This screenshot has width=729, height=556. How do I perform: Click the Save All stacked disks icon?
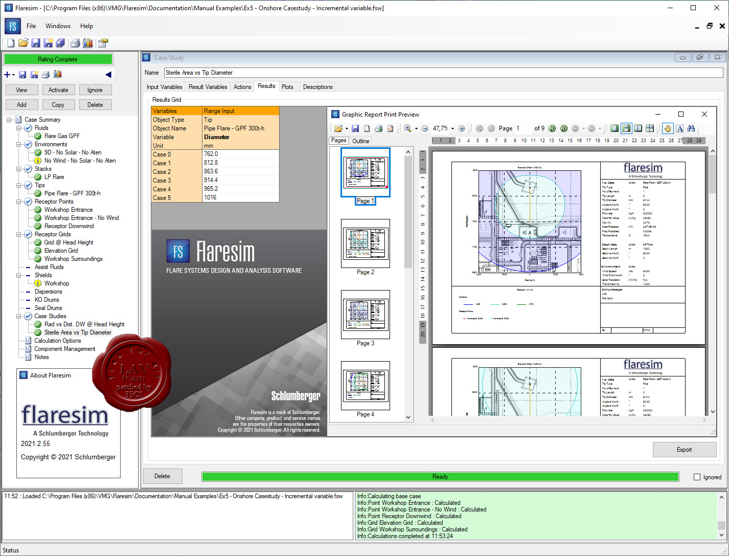tap(60, 43)
